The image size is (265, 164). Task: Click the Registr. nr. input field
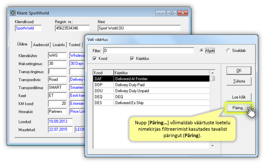[x=72, y=28]
